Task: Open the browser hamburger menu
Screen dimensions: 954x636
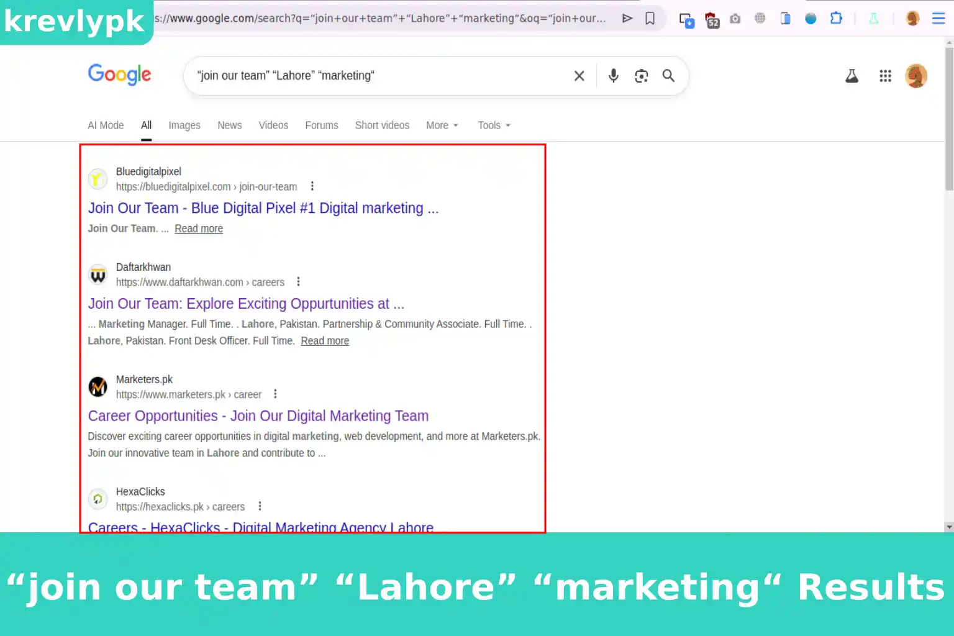Action: [x=938, y=19]
